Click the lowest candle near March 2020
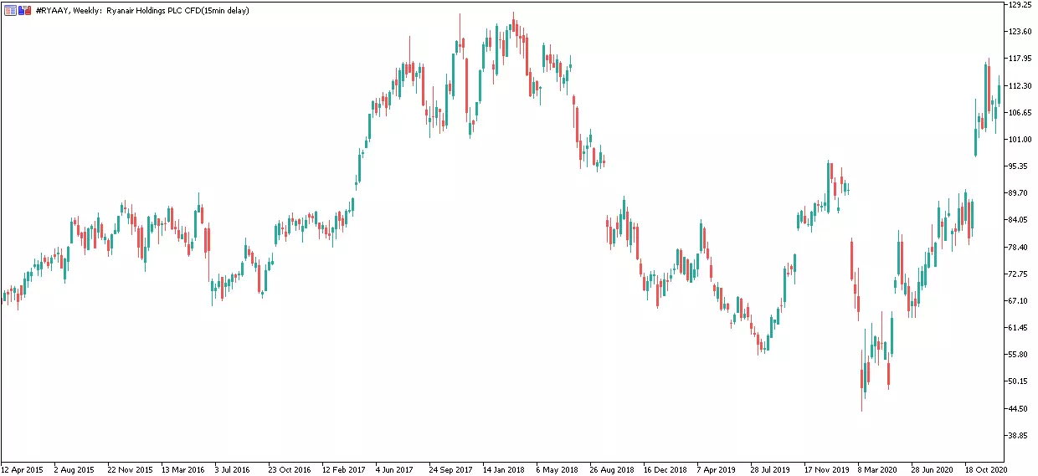 862,381
